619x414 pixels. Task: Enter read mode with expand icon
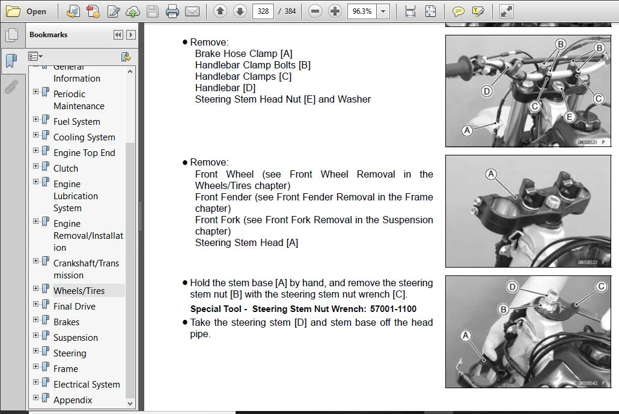coord(506,11)
